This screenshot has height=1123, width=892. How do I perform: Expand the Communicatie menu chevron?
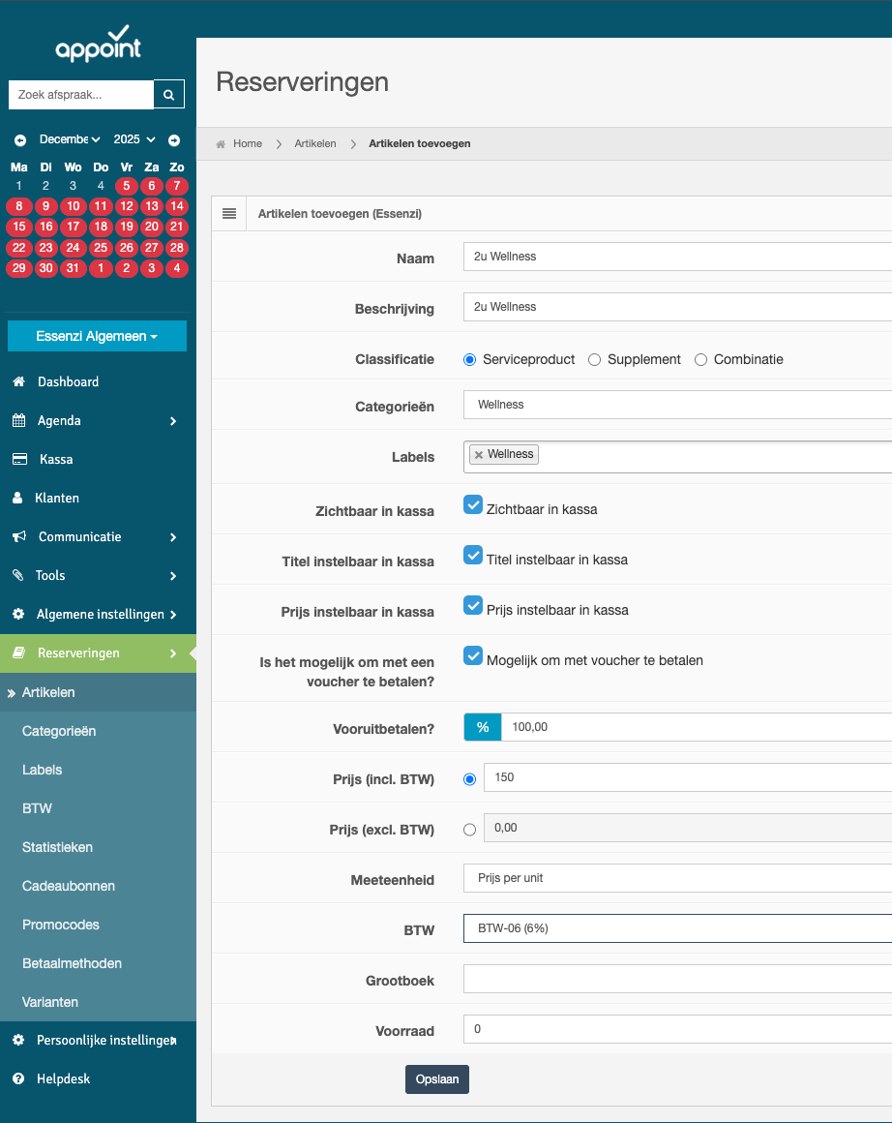(x=173, y=537)
